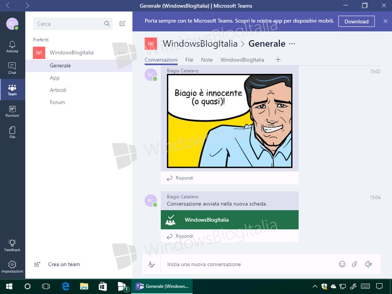Open the network tray icon
This screenshot has height=294, width=392.
(343, 287)
